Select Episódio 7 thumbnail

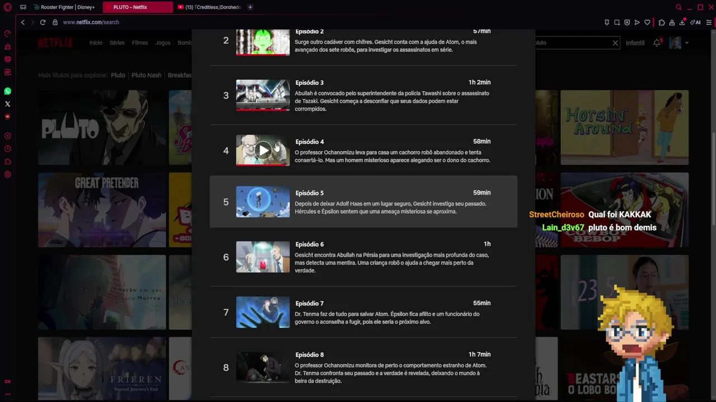(263, 312)
